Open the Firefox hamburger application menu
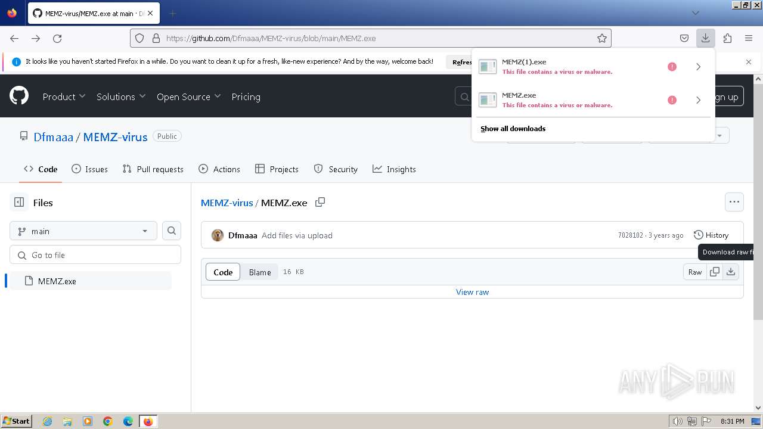 [749, 38]
